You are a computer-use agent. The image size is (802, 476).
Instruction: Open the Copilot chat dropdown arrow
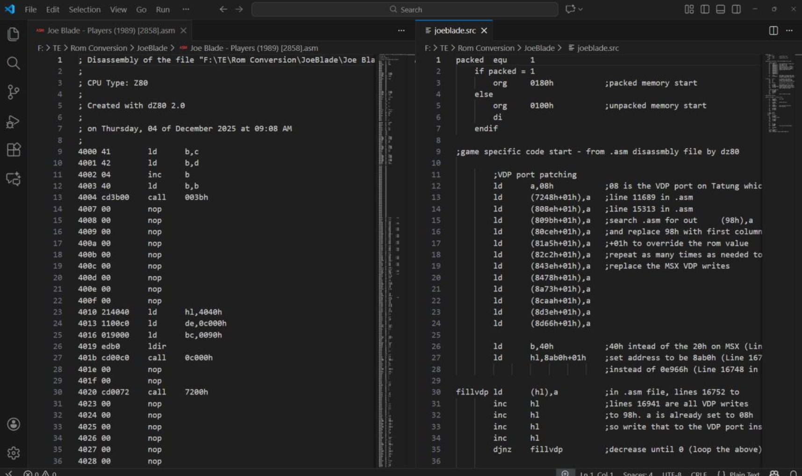tap(581, 9)
